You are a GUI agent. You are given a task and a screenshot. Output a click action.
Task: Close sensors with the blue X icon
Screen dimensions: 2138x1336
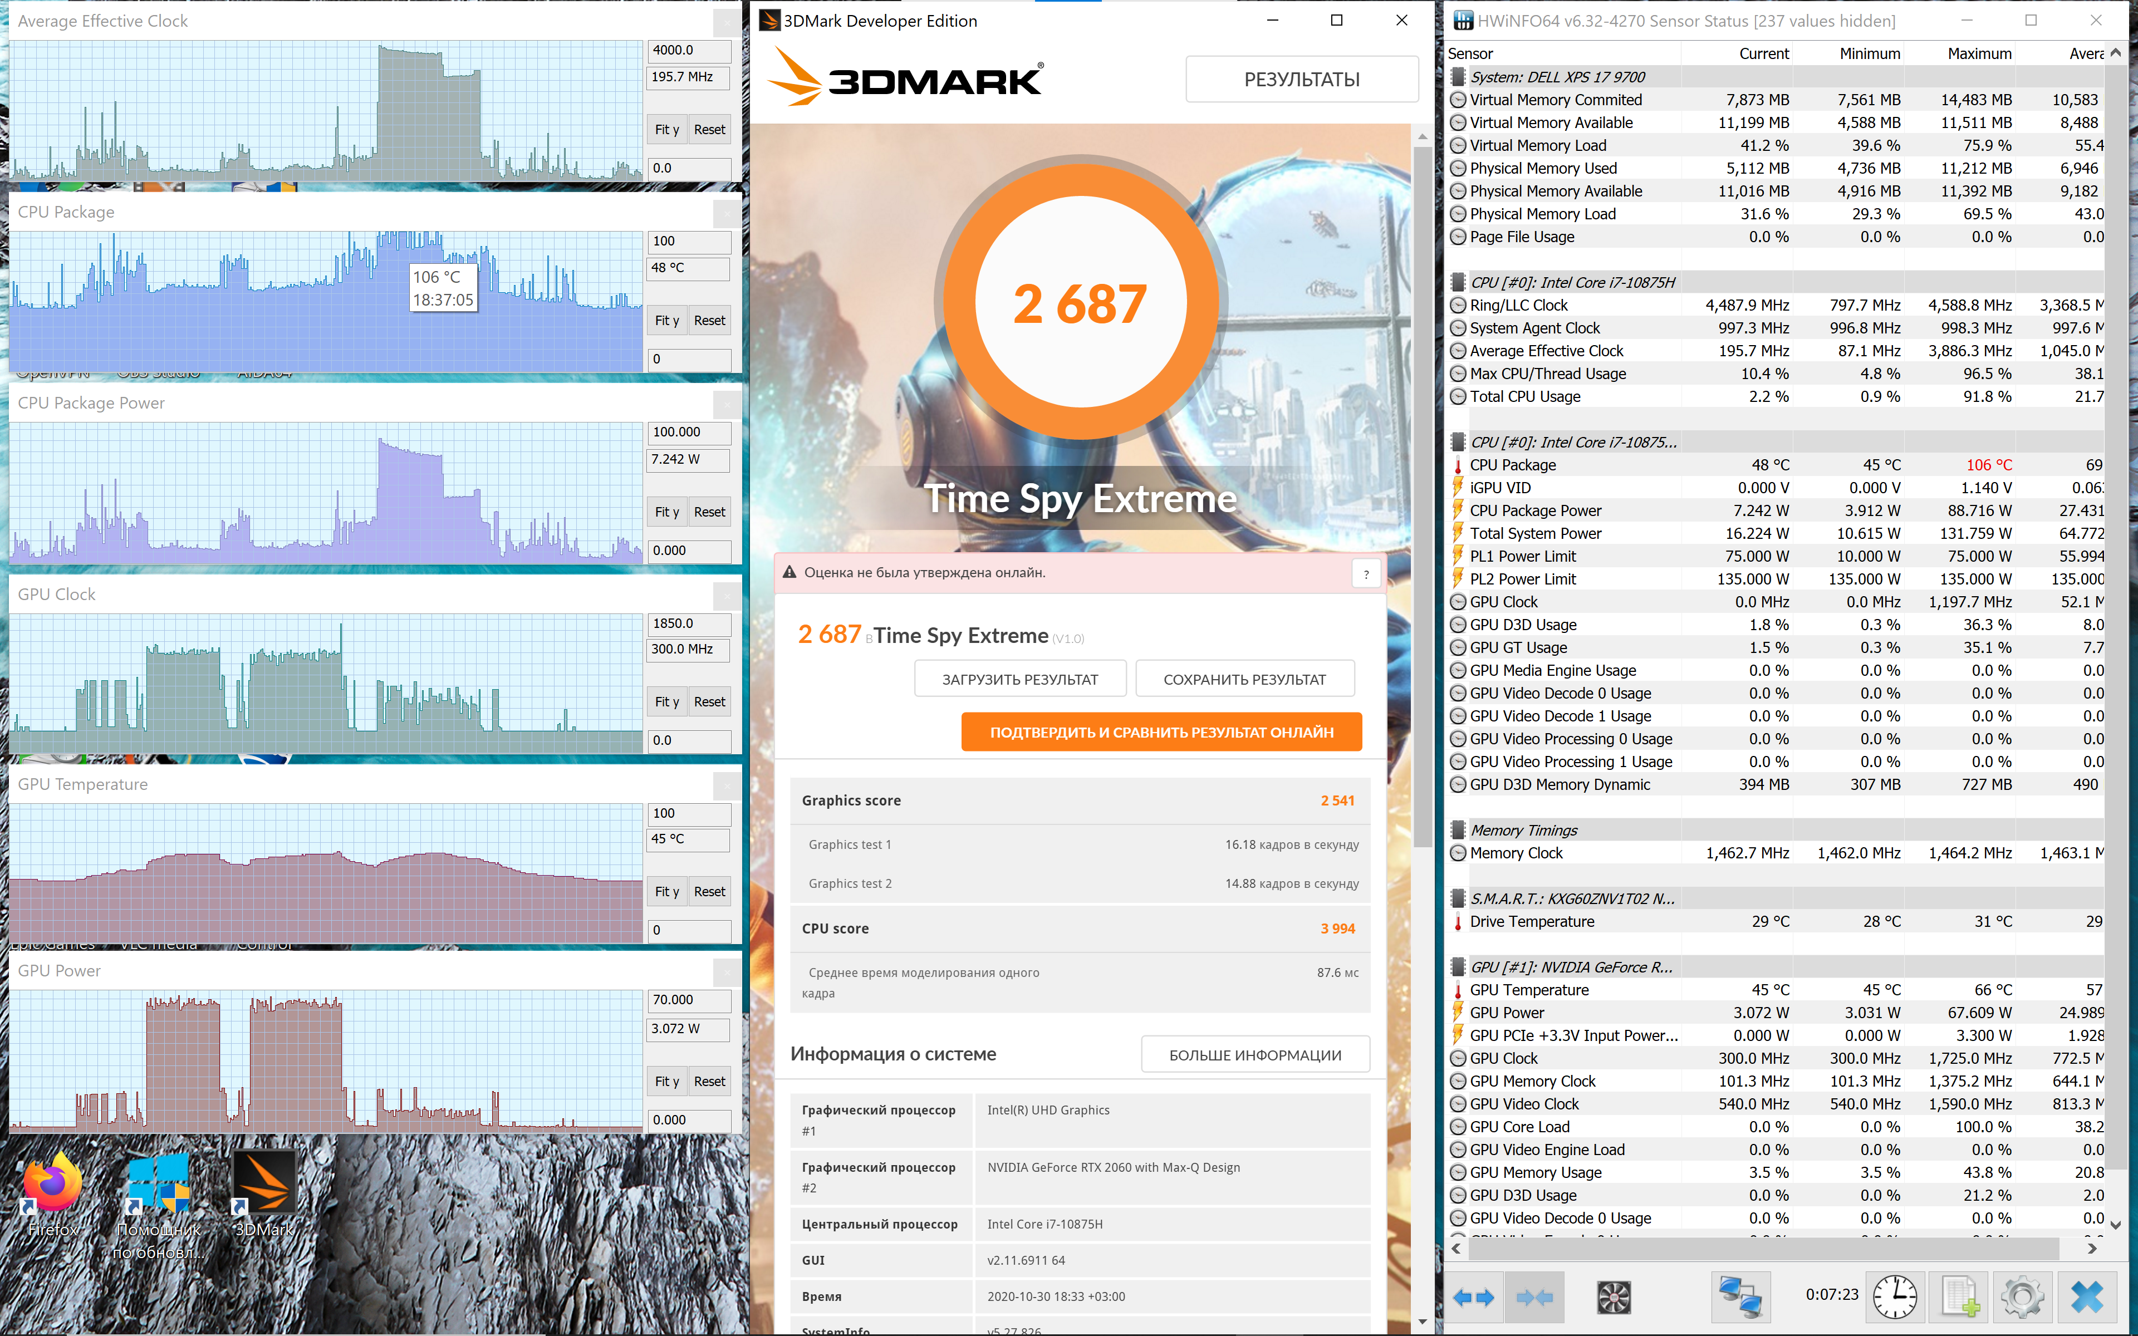tap(2087, 1296)
